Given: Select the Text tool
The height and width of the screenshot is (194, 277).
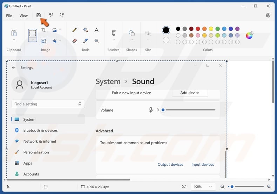Looking at the screenshot, I should [96, 30].
